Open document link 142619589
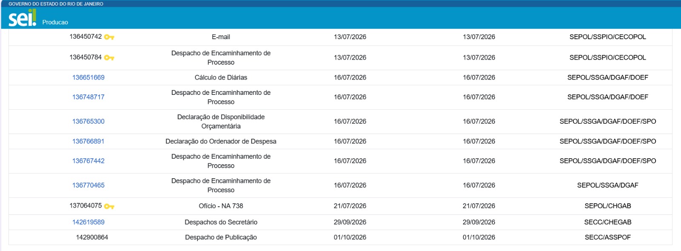Screen dimensions: 681x251 (88, 222)
